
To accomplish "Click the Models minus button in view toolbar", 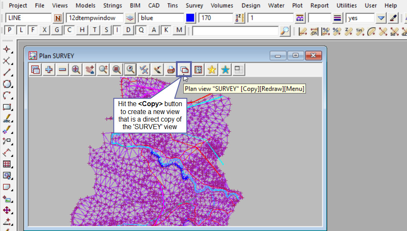I will click(x=63, y=70).
